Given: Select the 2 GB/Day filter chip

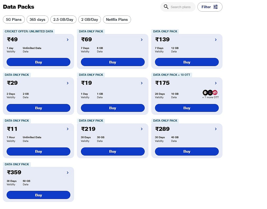Looking at the screenshot, I should (90, 19).
